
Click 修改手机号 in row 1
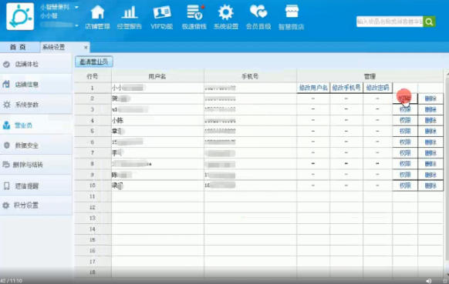point(346,88)
